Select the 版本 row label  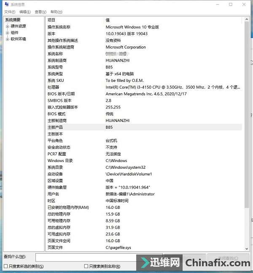point(51,34)
